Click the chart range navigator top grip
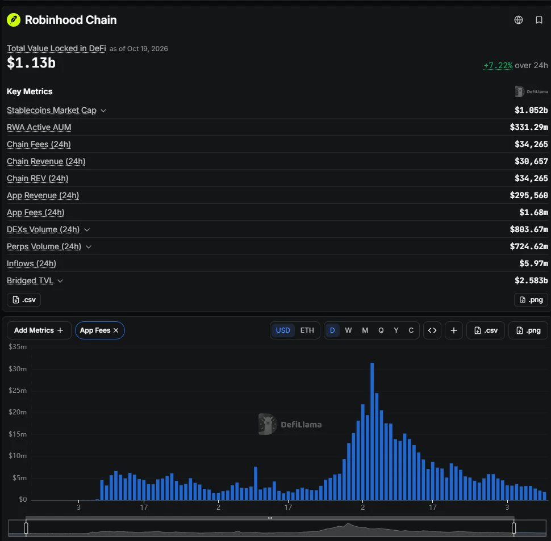 (270, 518)
